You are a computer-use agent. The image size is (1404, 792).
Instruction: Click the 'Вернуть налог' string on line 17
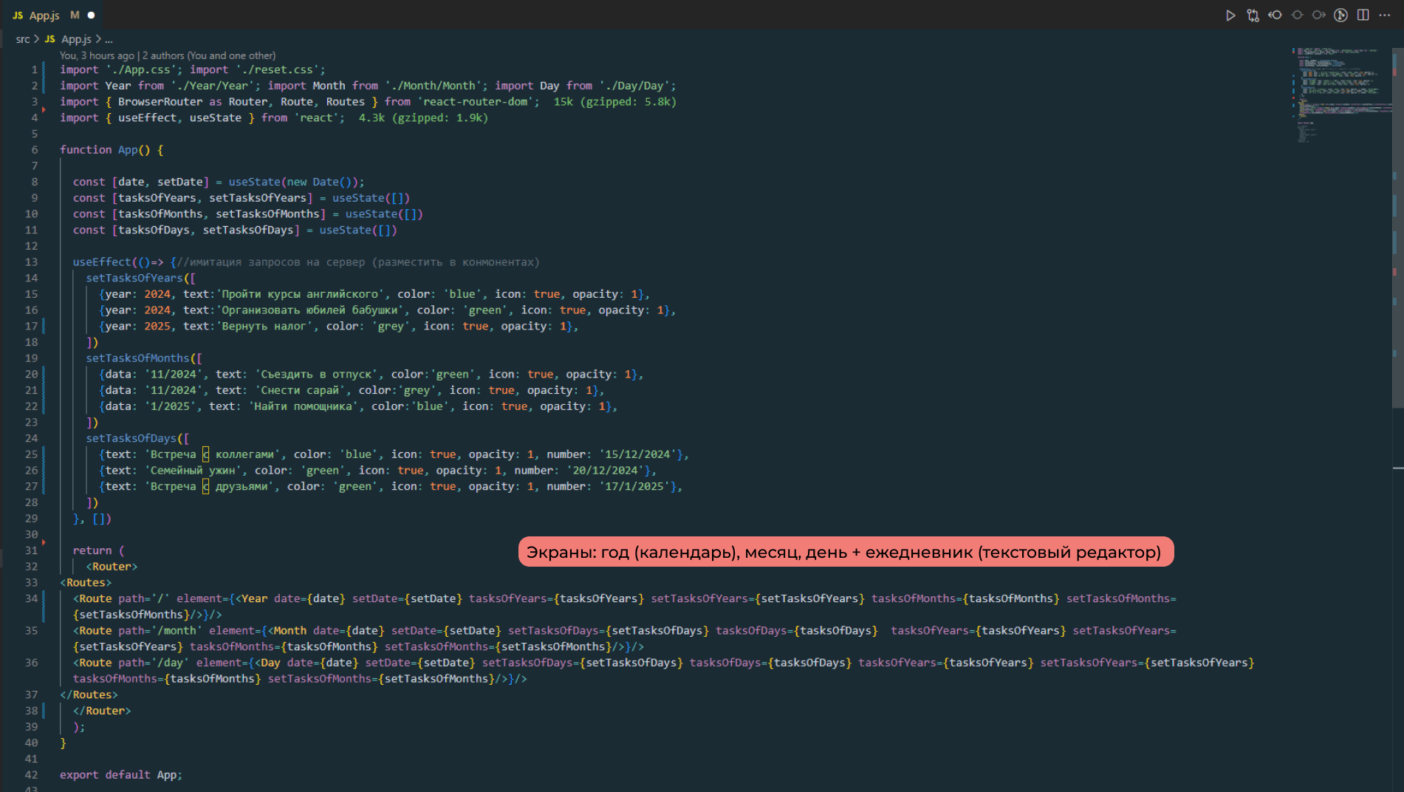click(264, 326)
